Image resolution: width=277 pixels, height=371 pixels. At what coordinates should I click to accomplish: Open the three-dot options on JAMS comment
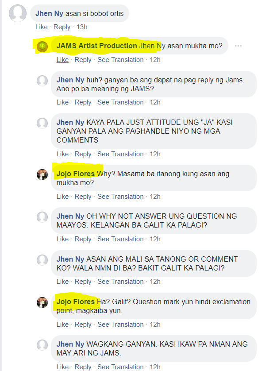tap(238, 46)
